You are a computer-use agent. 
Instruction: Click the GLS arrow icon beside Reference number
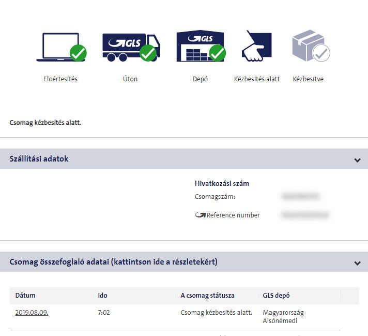point(200,215)
